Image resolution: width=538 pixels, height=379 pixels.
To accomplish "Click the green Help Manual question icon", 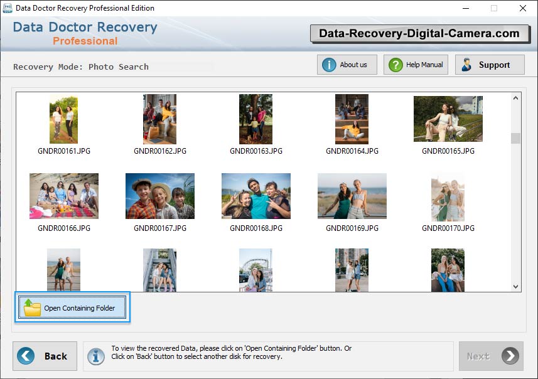I will click(395, 65).
